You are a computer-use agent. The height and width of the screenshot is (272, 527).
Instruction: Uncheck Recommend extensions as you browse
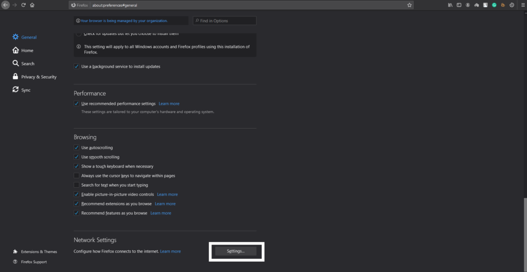point(76,204)
